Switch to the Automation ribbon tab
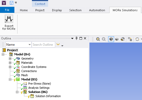This screenshot has height=100, width=142. pyautogui.click(x=97, y=10)
